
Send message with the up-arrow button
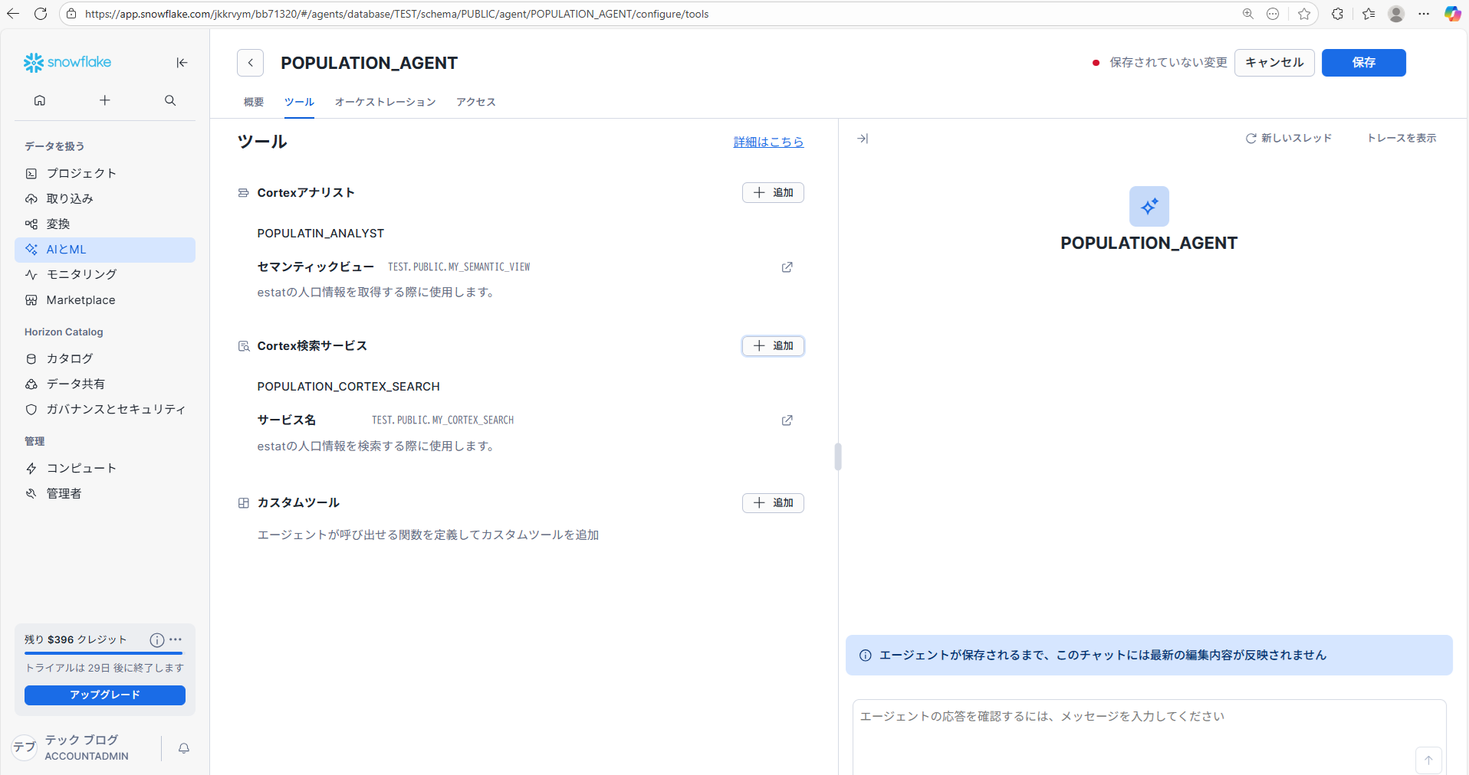pyautogui.click(x=1428, y=760)
